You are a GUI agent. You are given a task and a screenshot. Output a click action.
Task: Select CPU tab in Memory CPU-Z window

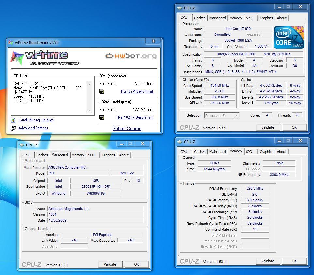pos(184,152)
